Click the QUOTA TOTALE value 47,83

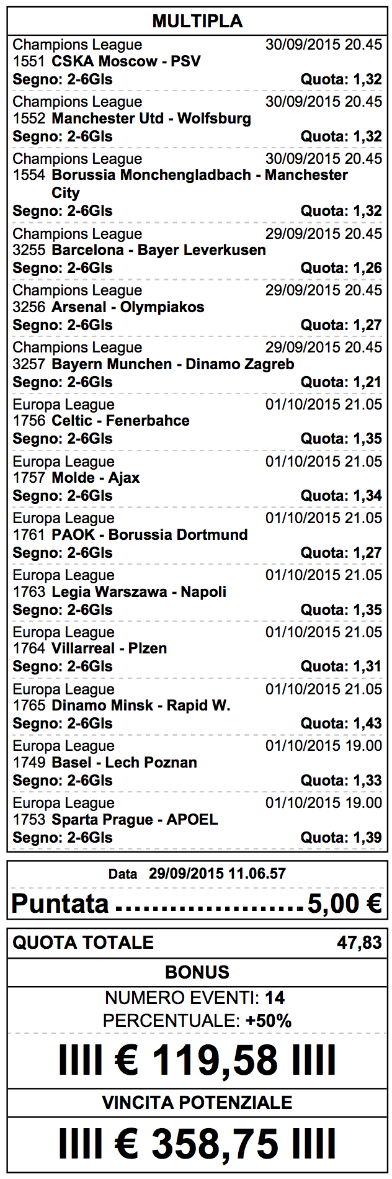(359, 943)
